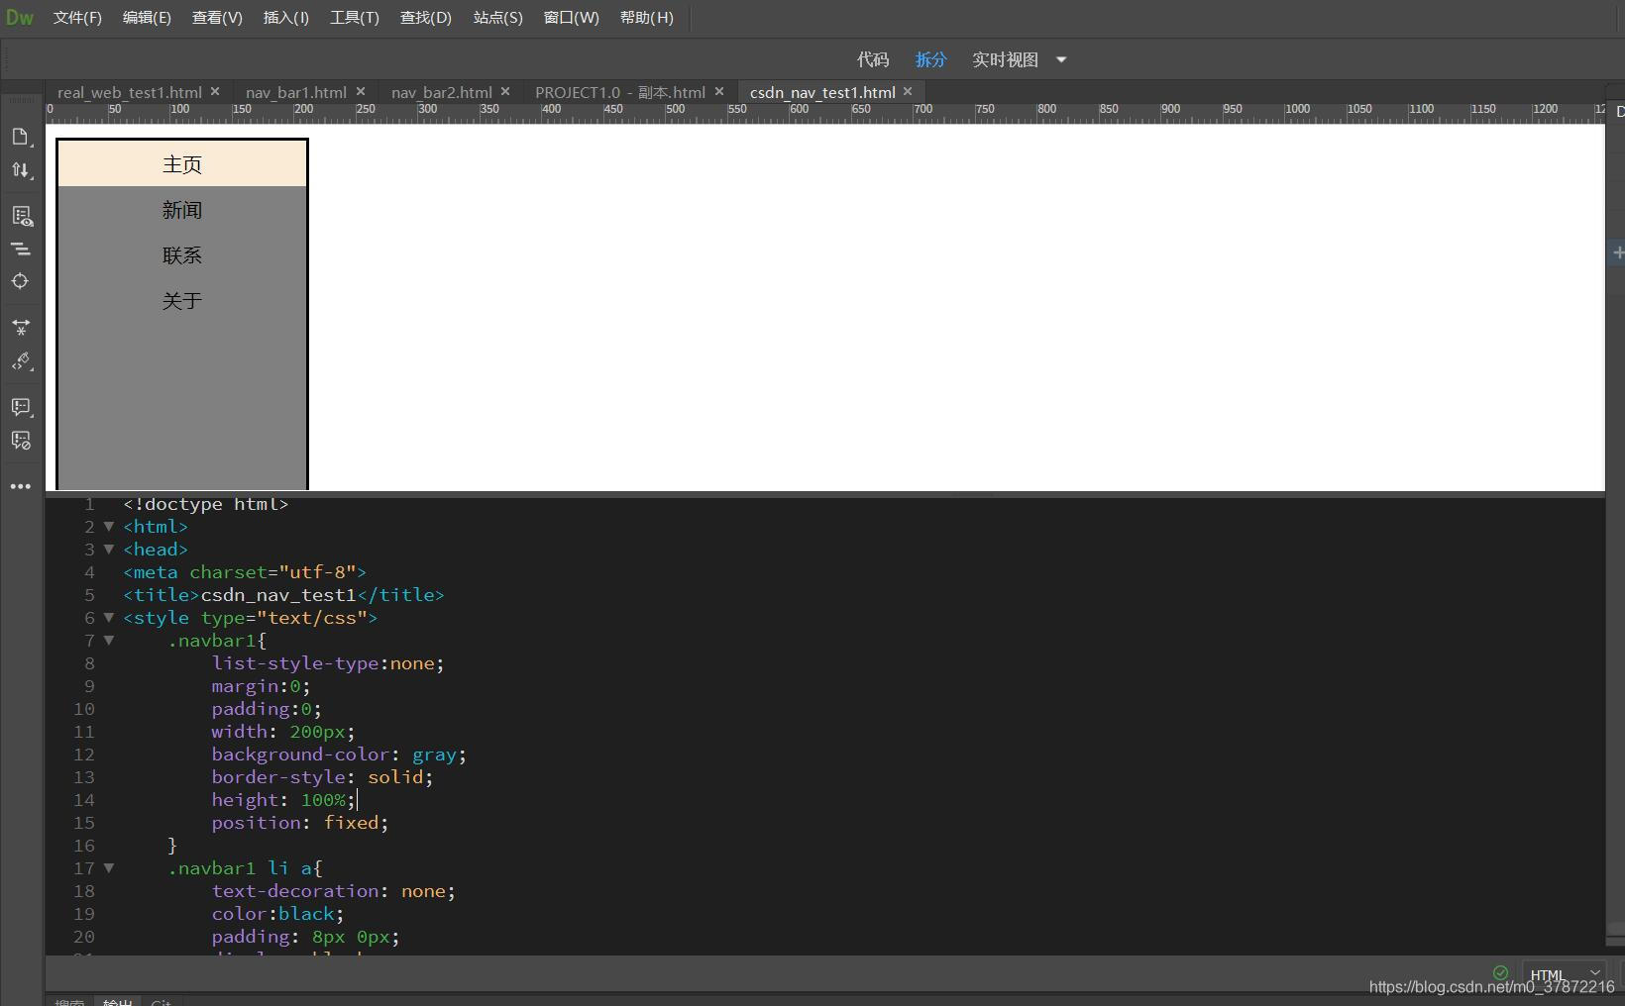Open the 编辑(E) menu
The width and height of the screenshot is (1625, 1006).
[147, 18]
